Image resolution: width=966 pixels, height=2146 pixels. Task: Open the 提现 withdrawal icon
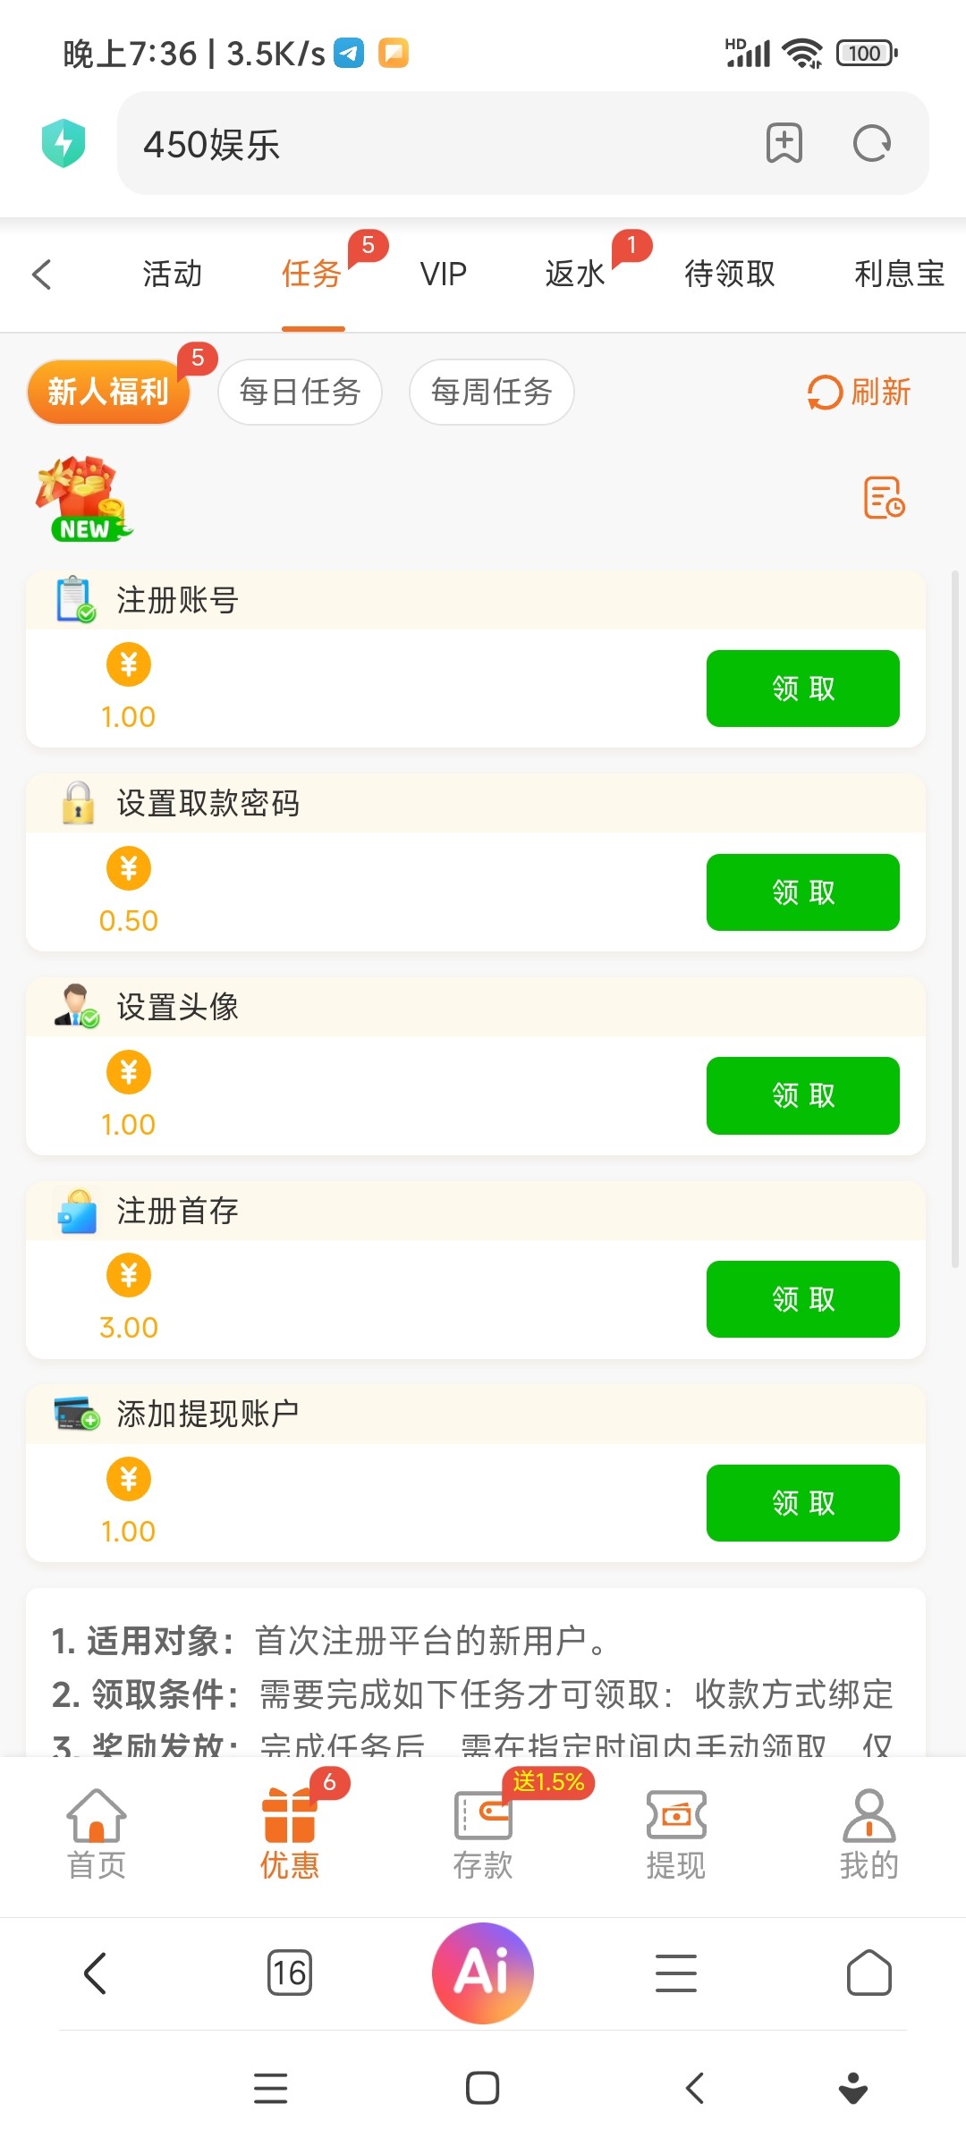pyautogui.click(x=676, y=1833)
